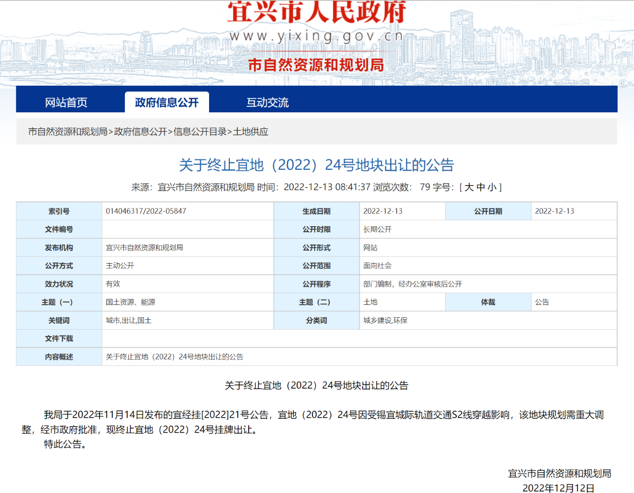Click the 内容概述 summary text
The height and width of the screenshot is (493, 634).
click(174, 357)
